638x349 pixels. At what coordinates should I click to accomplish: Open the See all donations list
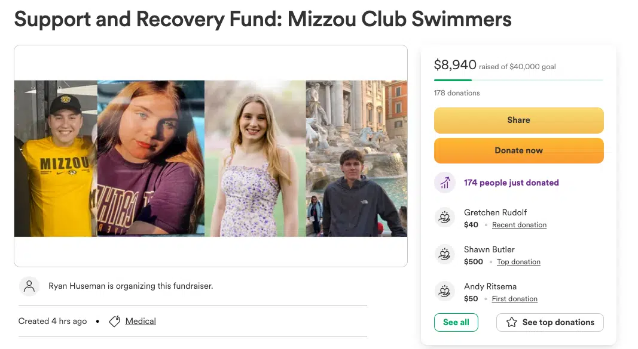[456, 322]
